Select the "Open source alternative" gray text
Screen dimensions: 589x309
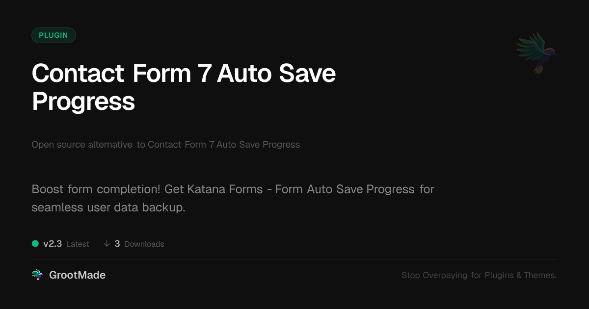[81, 145]
